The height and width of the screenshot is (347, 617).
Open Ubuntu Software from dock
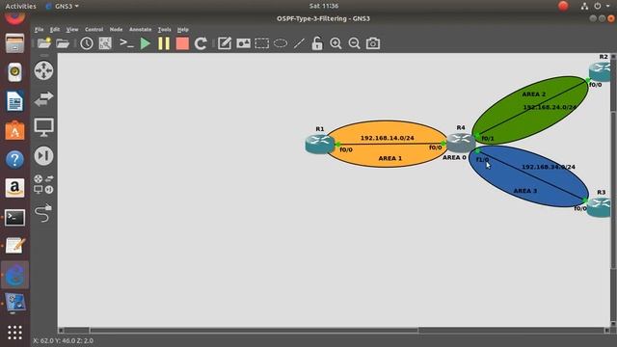point(15,131)
